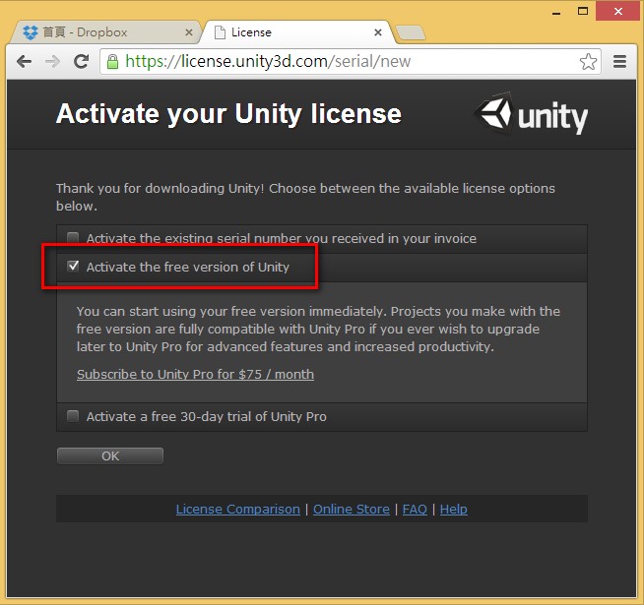Image resolution: width=644 pixels, height=605 pixels.
Task: Check Activate a free 30-day trial option
Action: pos(73,416)
